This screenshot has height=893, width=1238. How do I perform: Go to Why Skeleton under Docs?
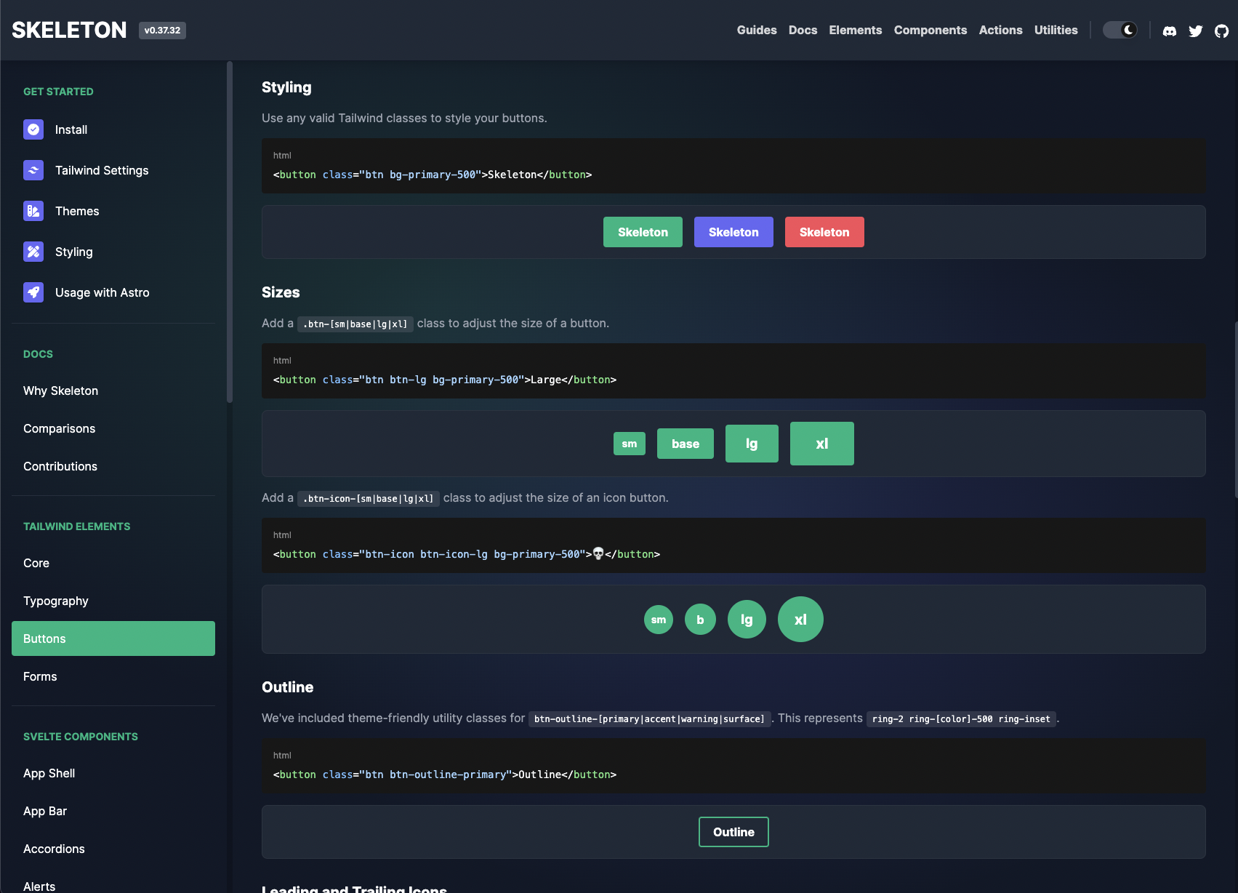[x=60, y=391]
